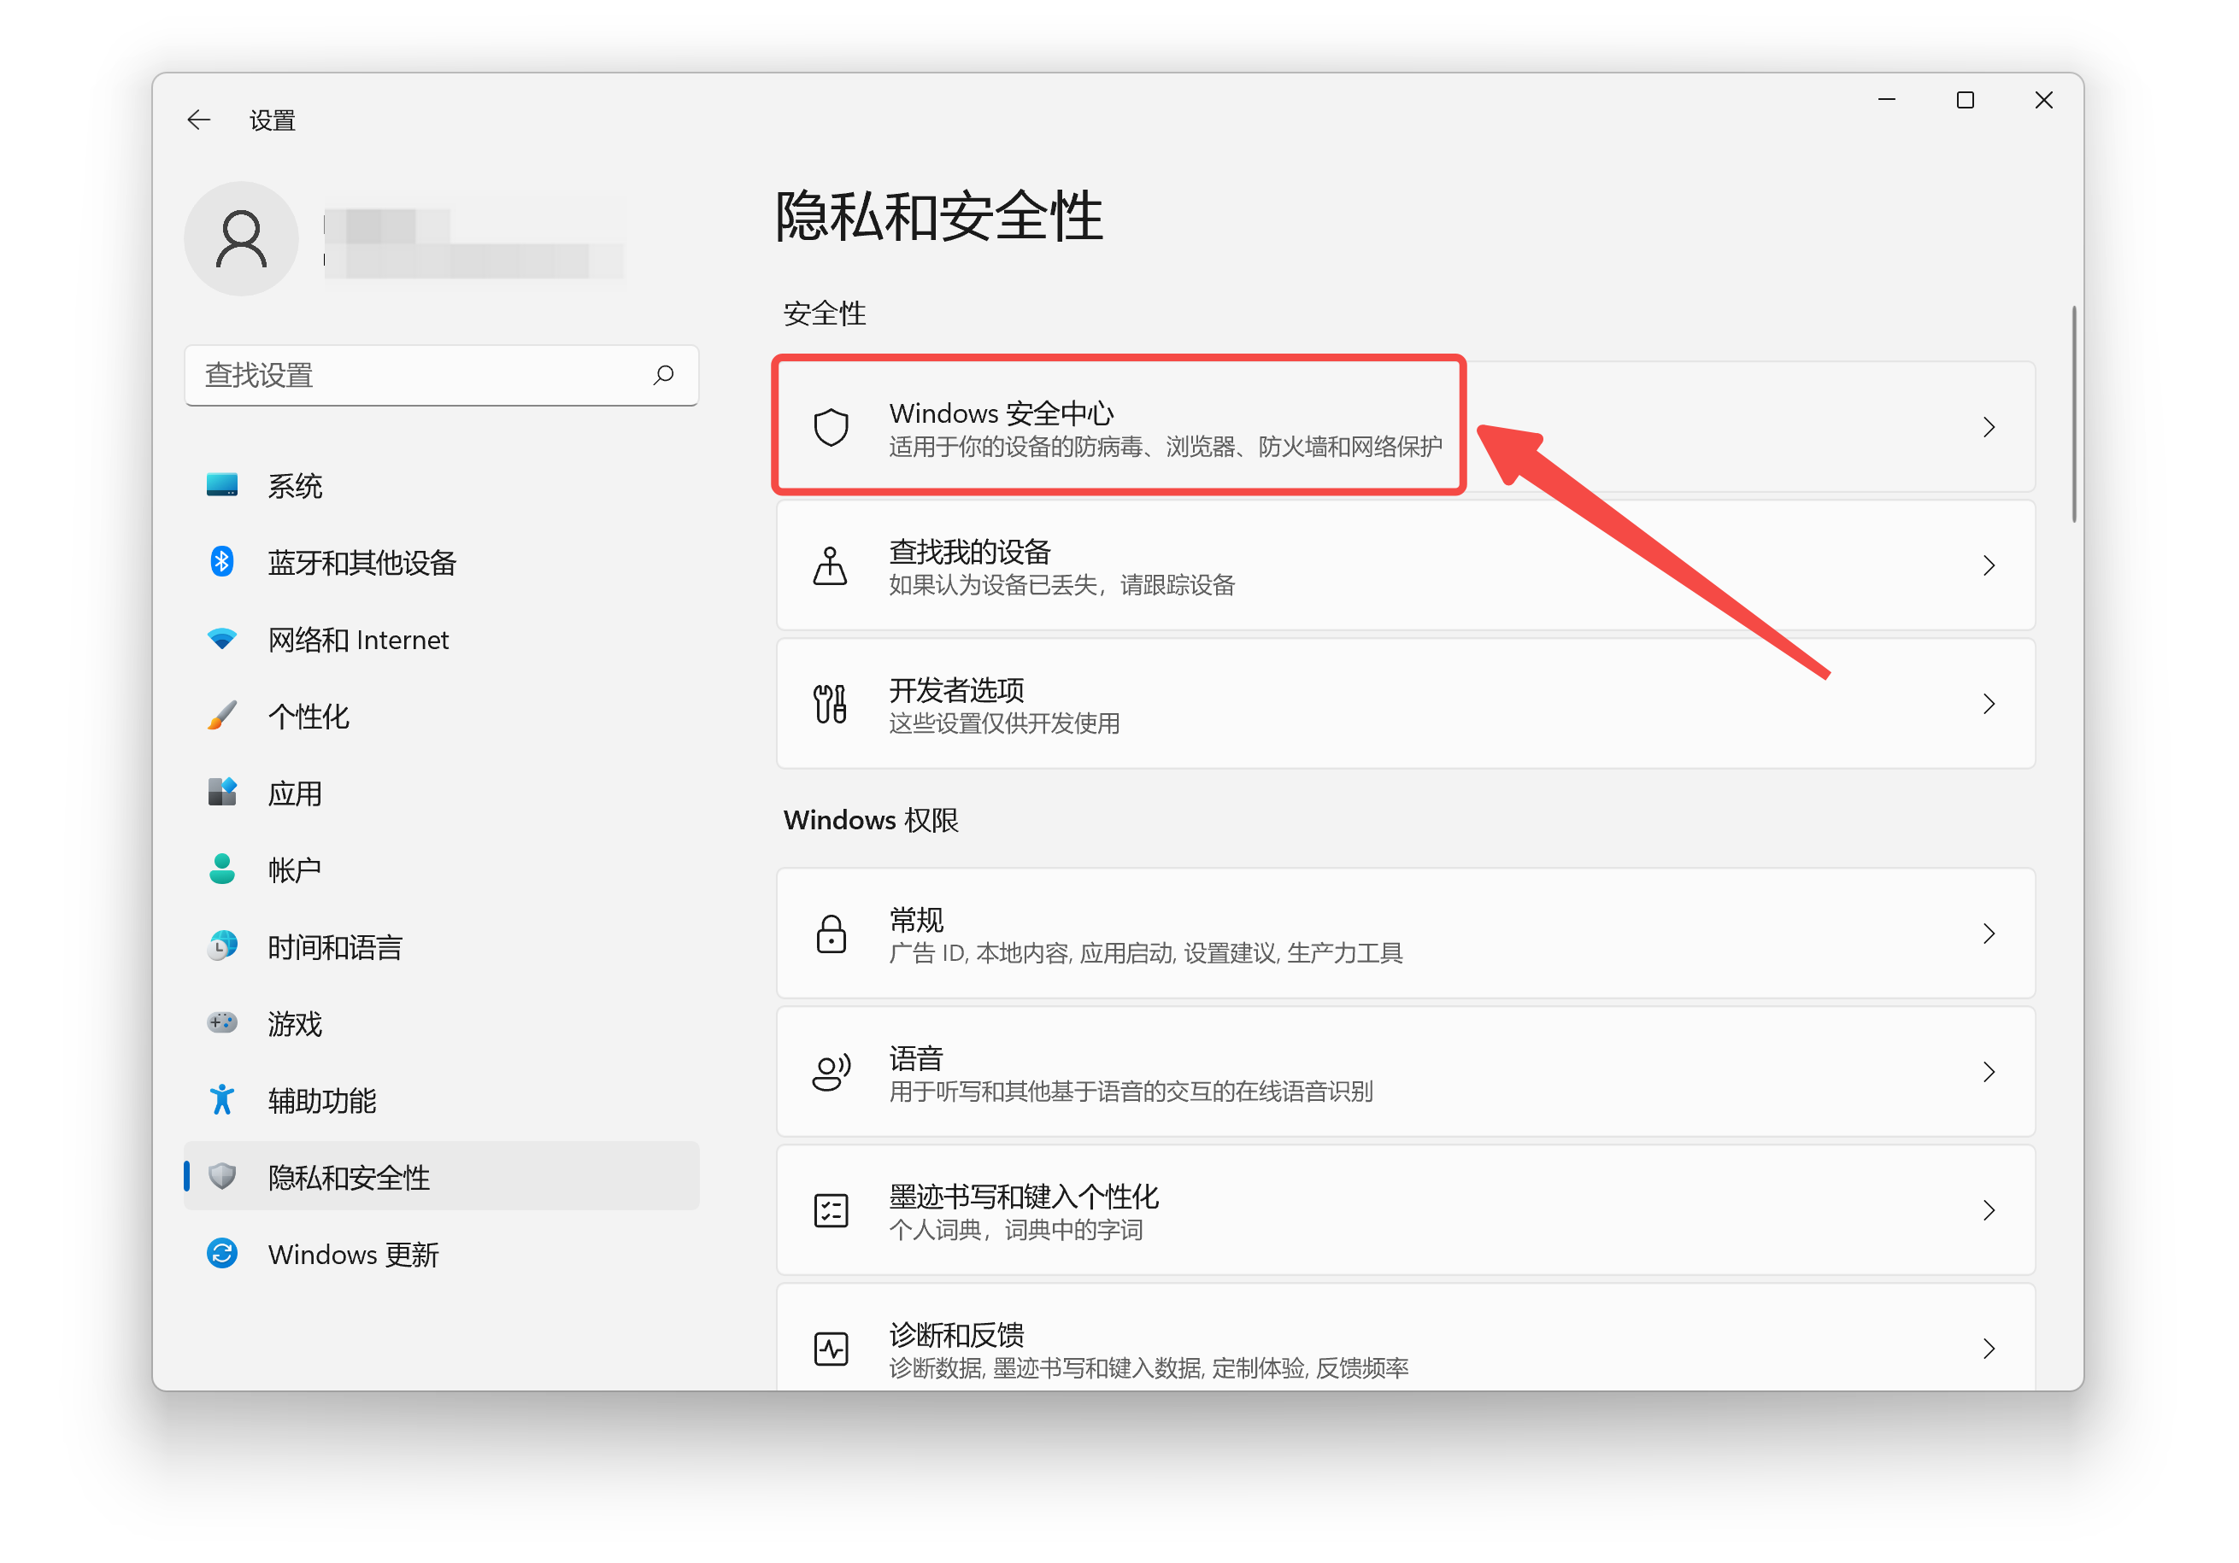The height and width of the screenshot is (1563, 2239).
Task: Click the pulse icon in 诊断和反馈 row
Action: pos(831,1349)
